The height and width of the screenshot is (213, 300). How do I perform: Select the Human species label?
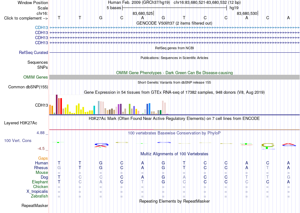coord(41,163)
